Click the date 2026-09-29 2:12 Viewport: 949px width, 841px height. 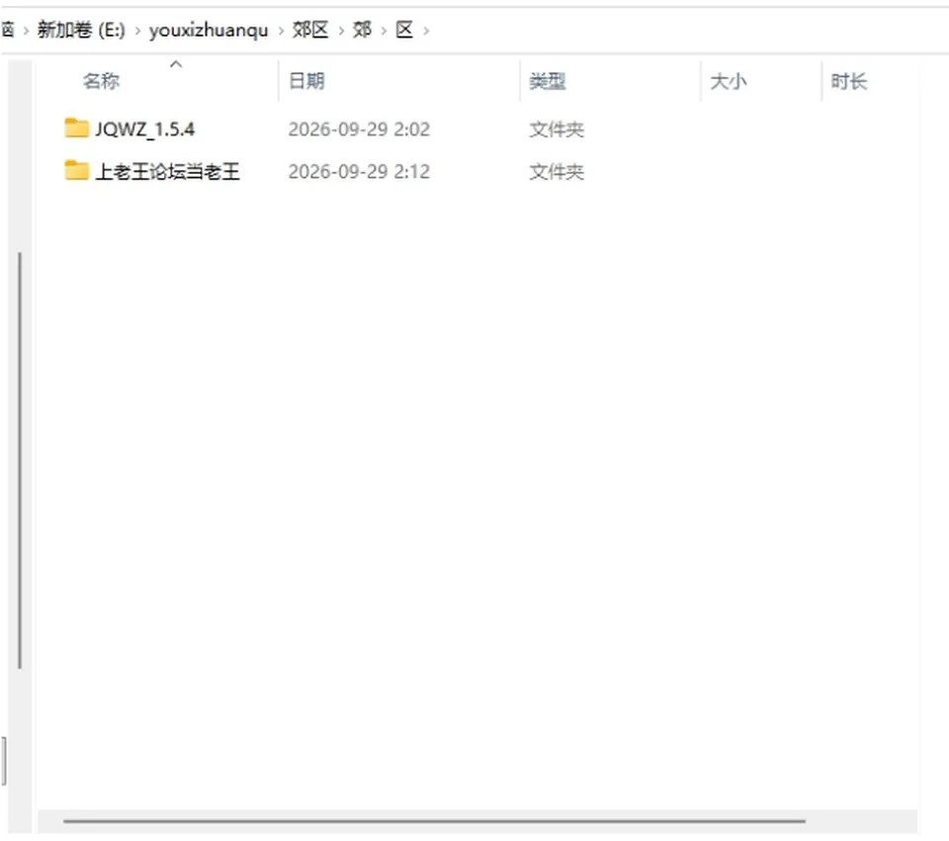coord(359,171)
